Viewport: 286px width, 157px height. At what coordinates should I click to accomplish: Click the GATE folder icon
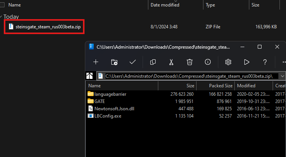click(x=91, y=101)
